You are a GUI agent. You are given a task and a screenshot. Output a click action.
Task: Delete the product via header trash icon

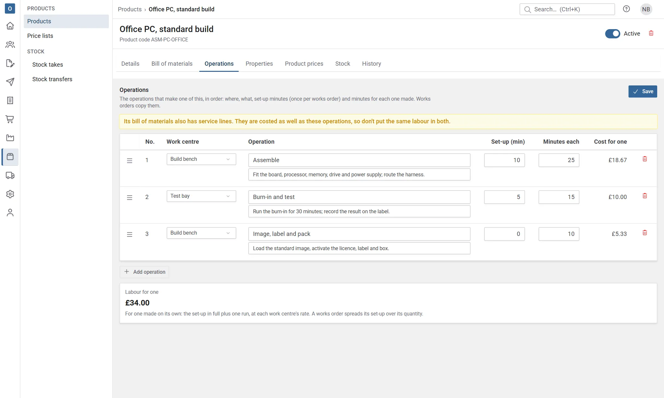(x=651, y=33)
